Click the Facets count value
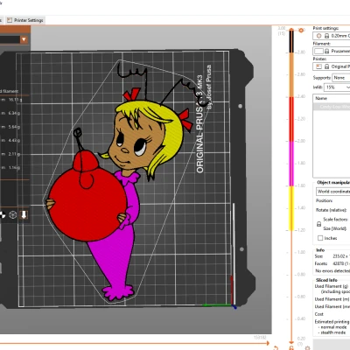 (x=341, y=263)
